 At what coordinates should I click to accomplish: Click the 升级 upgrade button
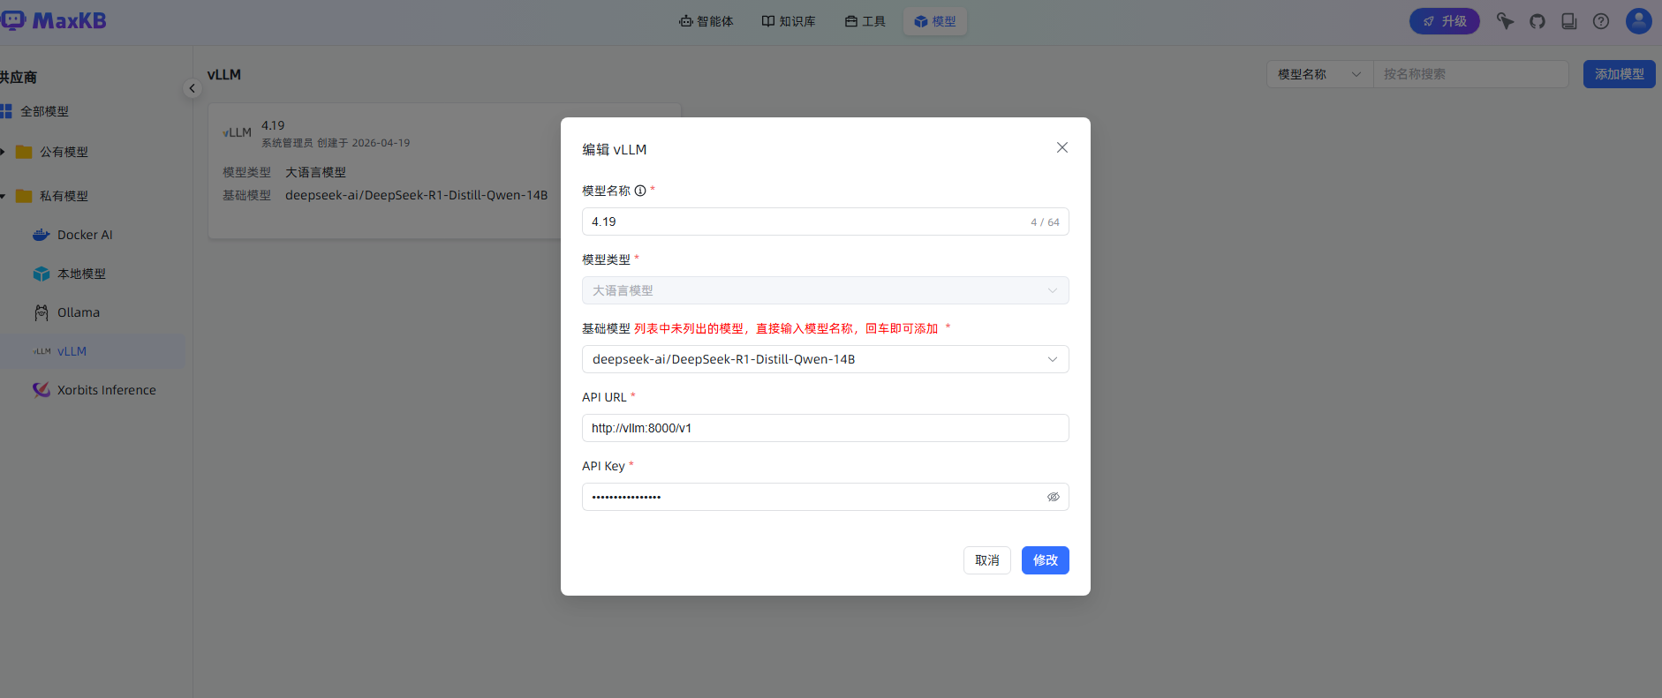(1444, 21)
